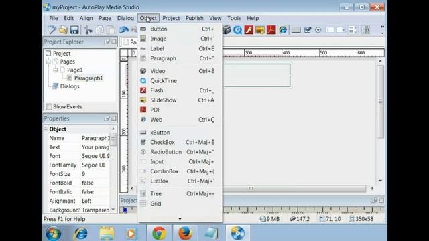Choose QuickTime from the Object menu
Screen dimensions: 429x241
coord(180,81)
